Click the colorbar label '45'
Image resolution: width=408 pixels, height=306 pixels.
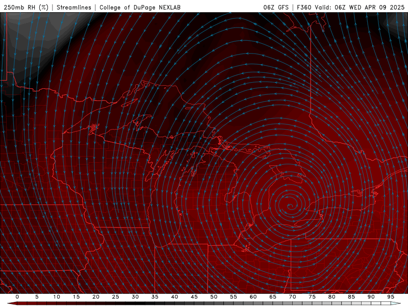tap(194, 297)
